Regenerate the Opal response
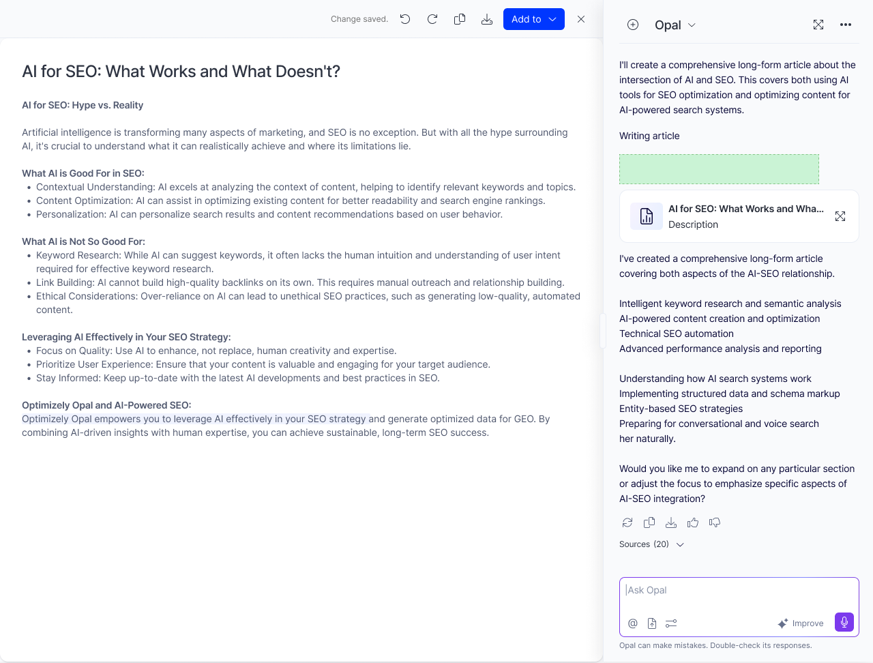 (627, 522)
